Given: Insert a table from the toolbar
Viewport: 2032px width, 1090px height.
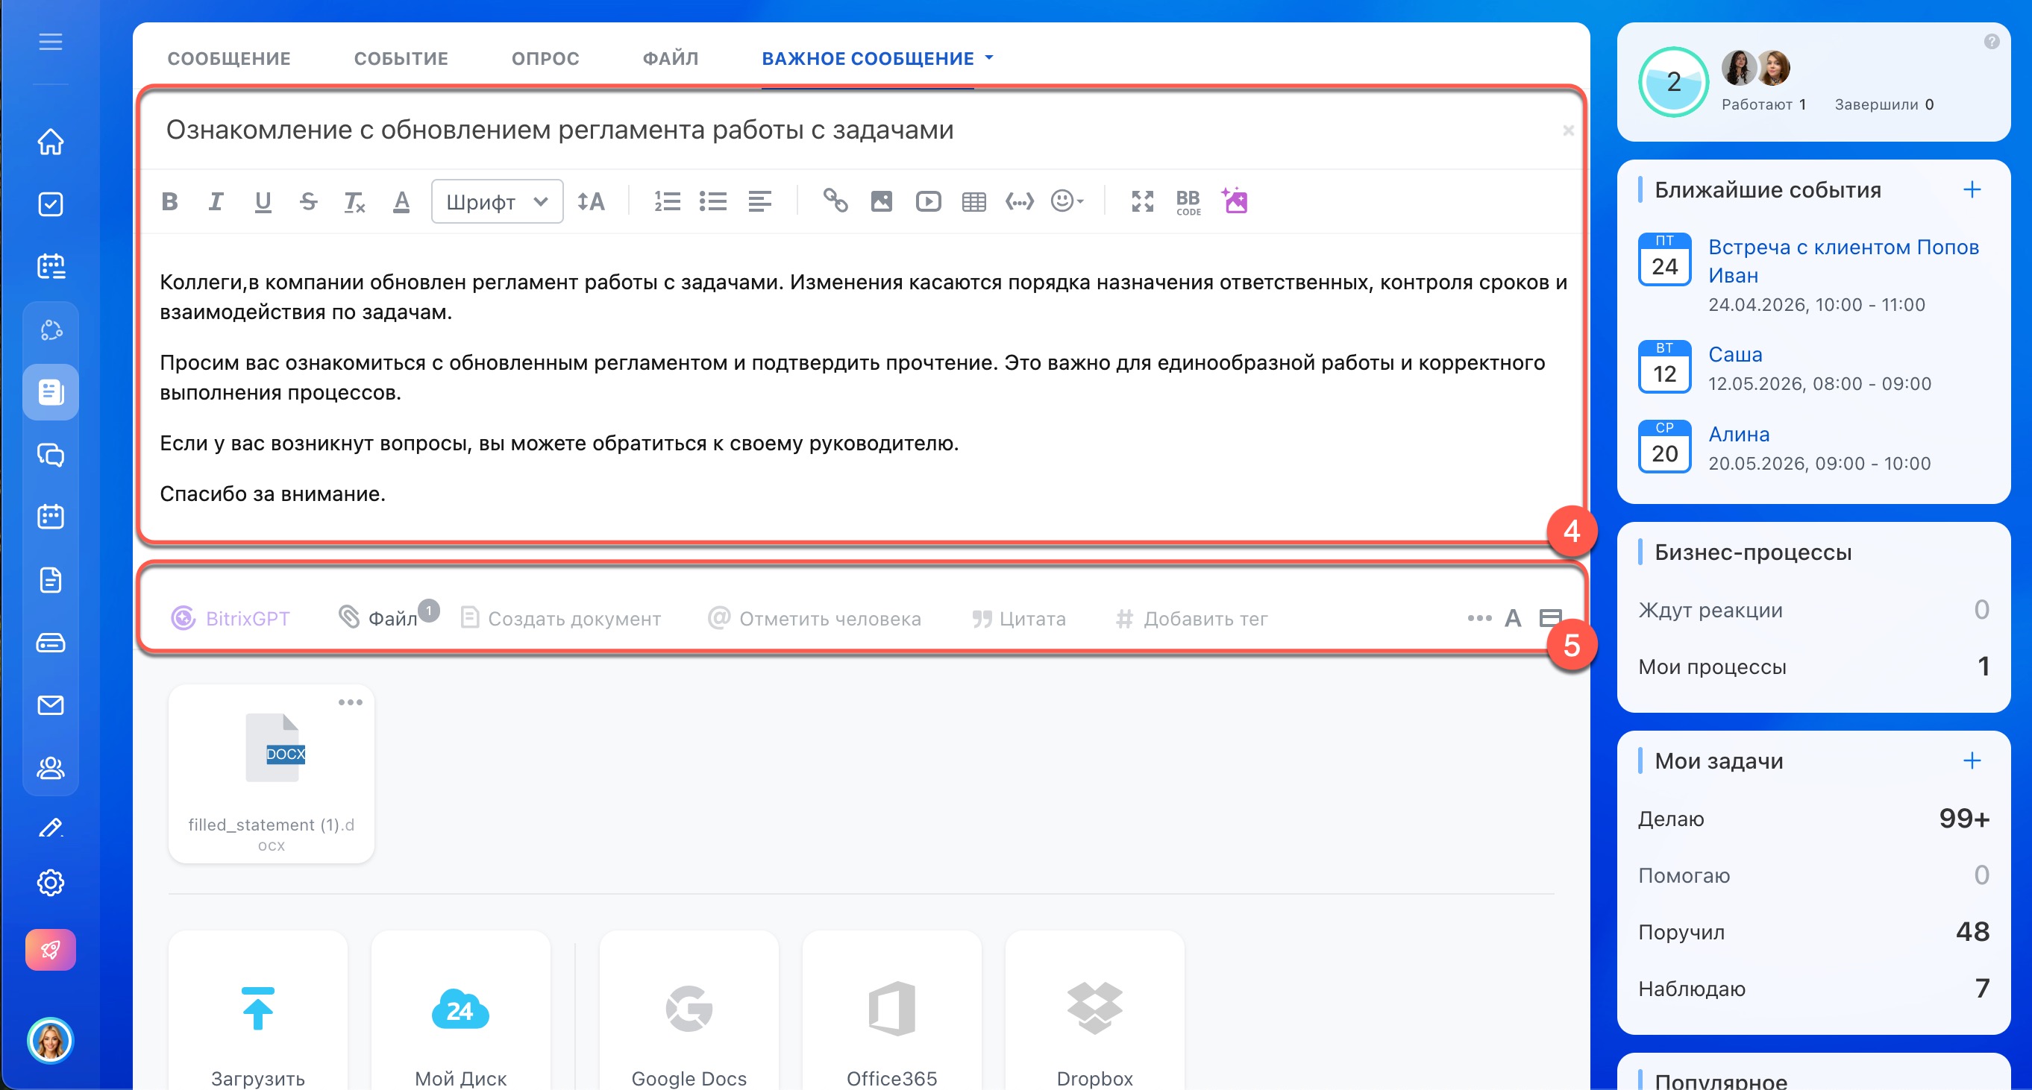Looking at the screenshot, I should (x=973, y=202).
